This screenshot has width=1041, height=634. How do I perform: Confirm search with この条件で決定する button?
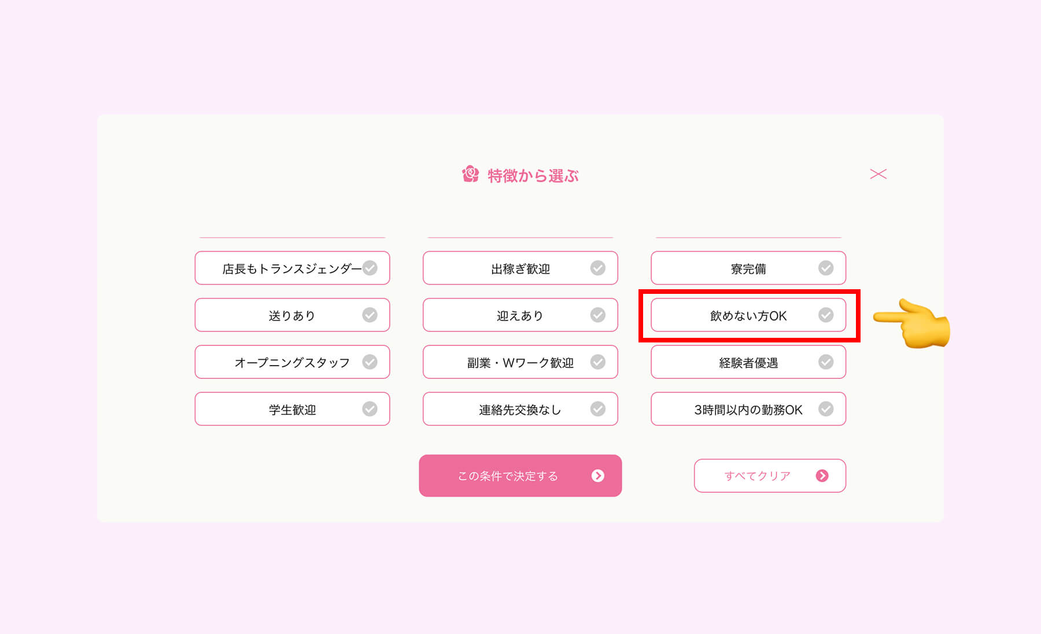[x=520, y=476]
